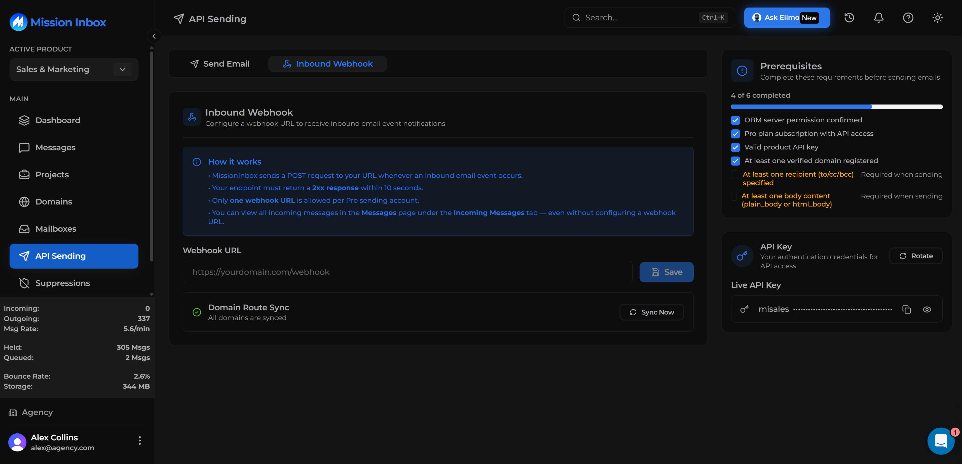Viewport: 962px width, 464px height.
Task: Open Suppressions in the sidebar
Action: (74, 283)
